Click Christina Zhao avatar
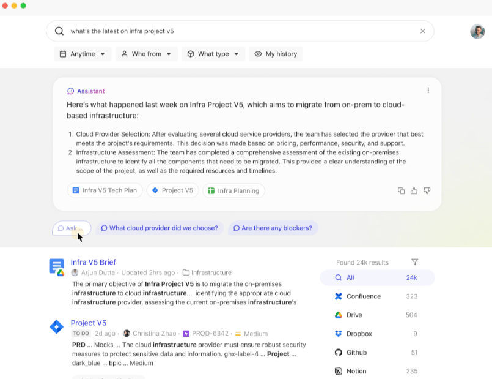The height and width of the screenshot is (379, 492). 127,334
